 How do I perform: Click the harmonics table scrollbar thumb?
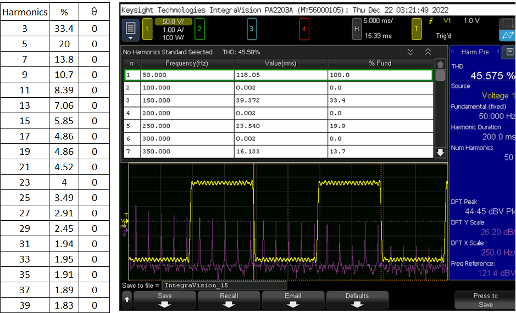coord(440,75)
